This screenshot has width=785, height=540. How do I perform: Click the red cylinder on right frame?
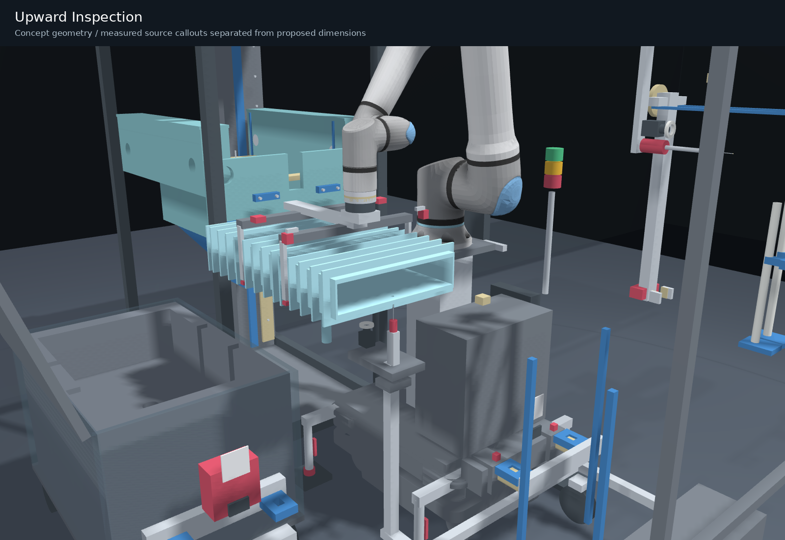[654, 146]
